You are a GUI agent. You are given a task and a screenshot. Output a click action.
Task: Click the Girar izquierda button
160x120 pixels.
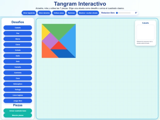click(x=29, y=13)
